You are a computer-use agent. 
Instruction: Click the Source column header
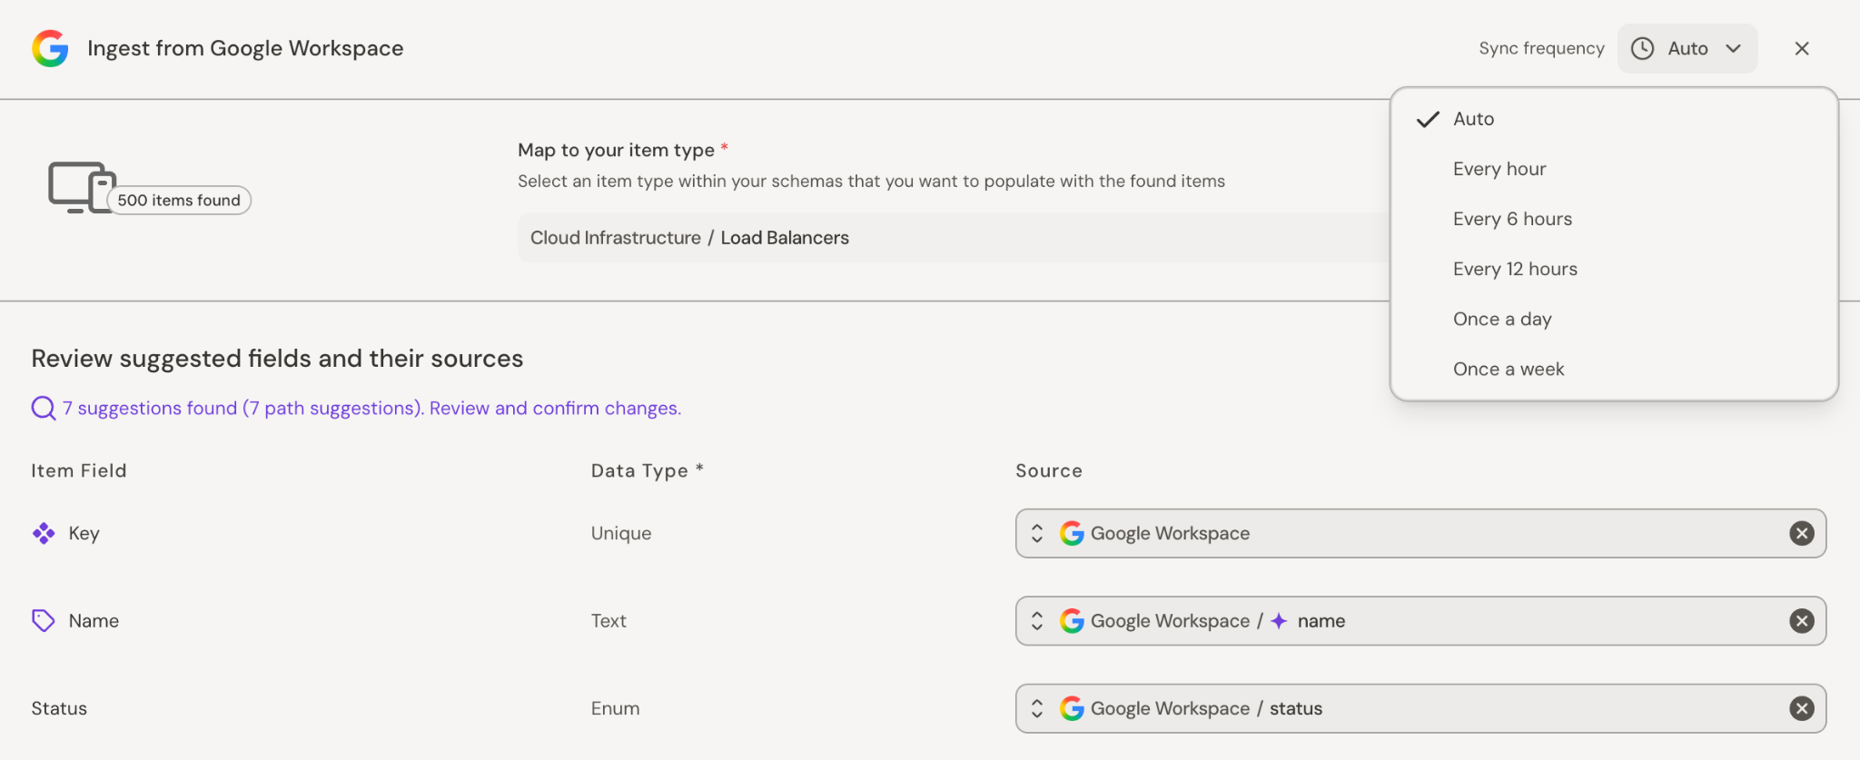coord(1049,470)
